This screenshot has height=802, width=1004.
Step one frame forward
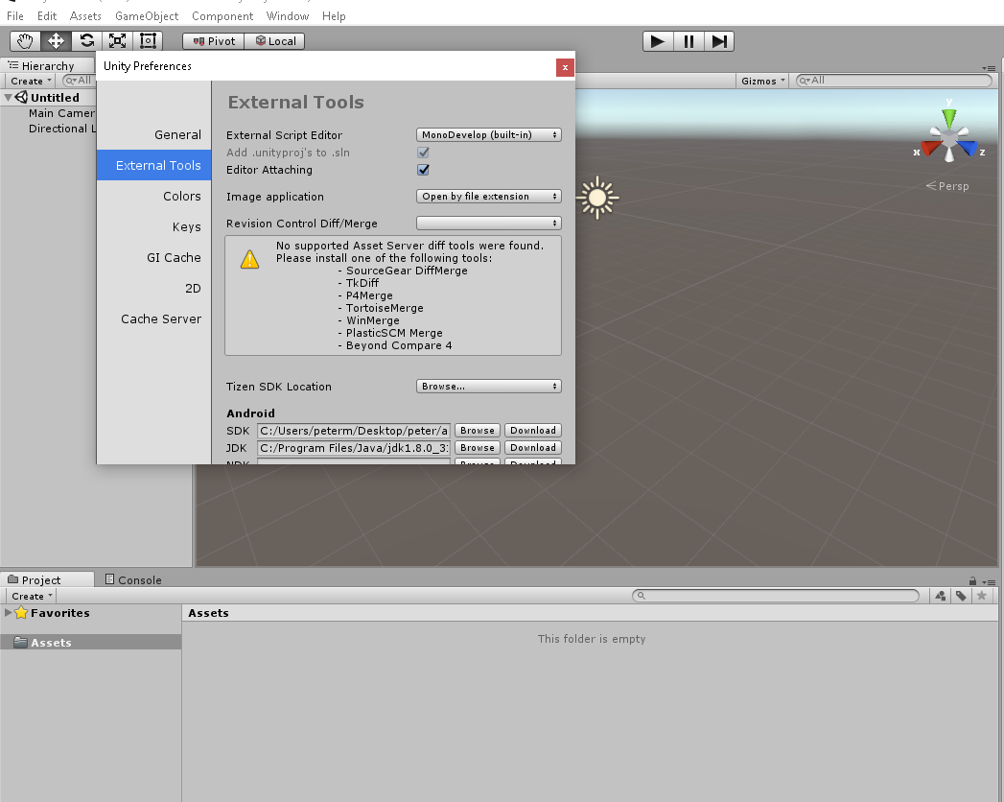point(719,41)
